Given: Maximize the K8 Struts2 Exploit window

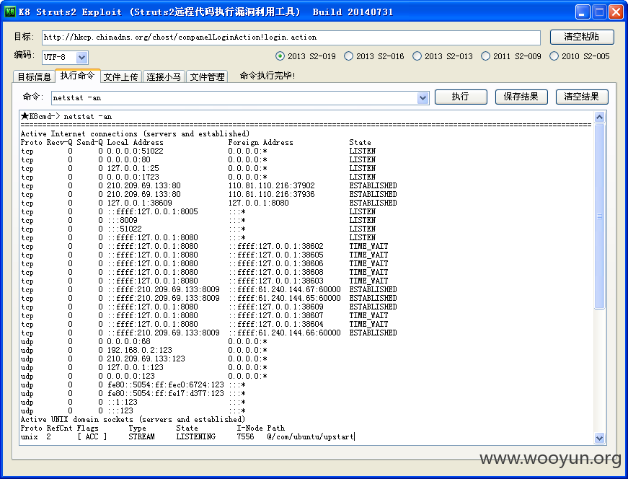Looking at the screenshot, I should click(600, 12).
